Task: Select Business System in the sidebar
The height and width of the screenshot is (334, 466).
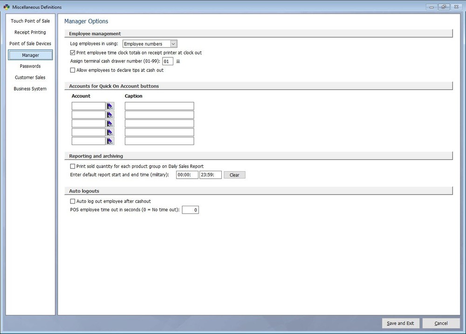Action: [30, 89]
